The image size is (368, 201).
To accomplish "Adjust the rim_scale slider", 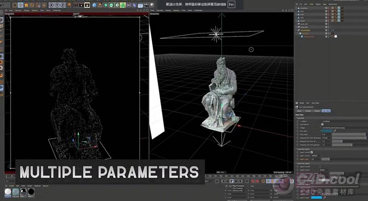I will click(x=349, y=135).
